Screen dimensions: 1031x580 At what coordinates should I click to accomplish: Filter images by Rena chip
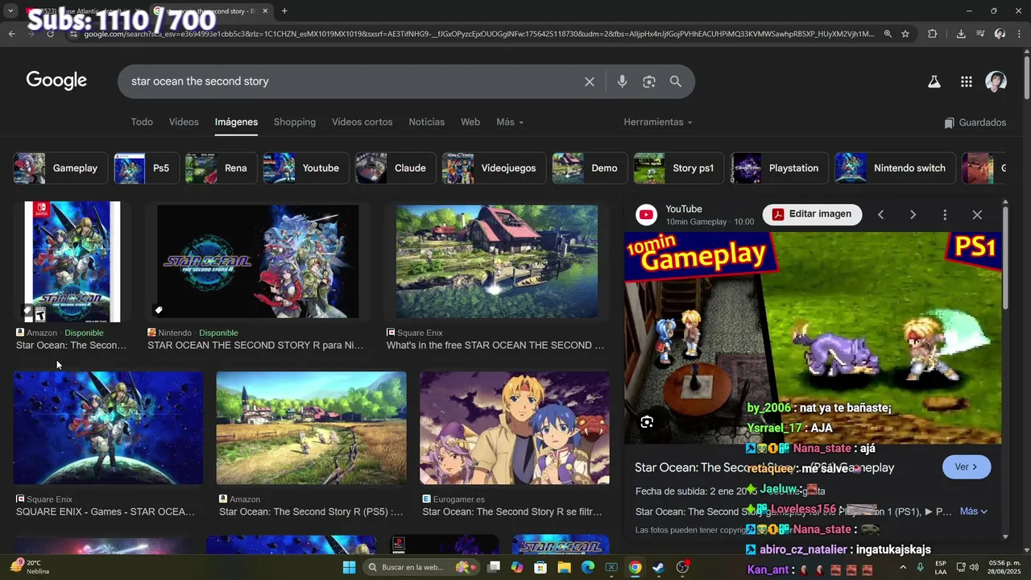221,168
